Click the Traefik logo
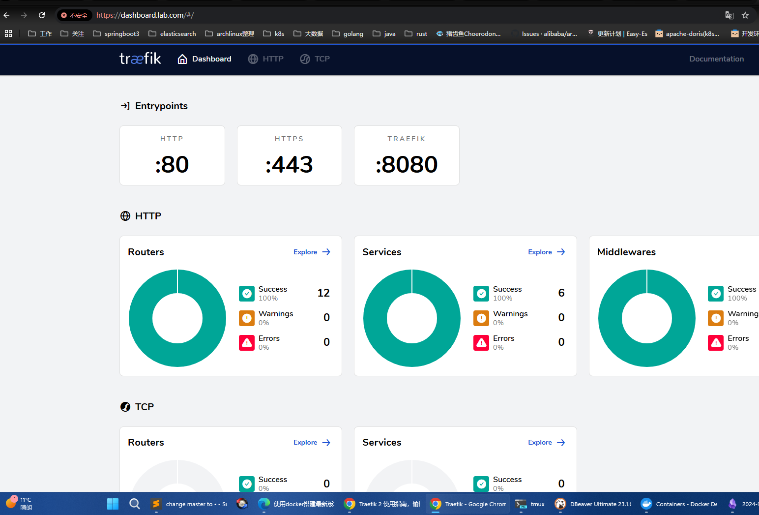 [140, 59]
